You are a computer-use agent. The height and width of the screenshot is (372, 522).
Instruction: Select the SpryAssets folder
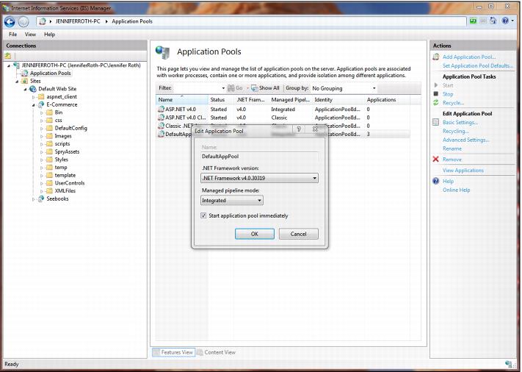67,151
